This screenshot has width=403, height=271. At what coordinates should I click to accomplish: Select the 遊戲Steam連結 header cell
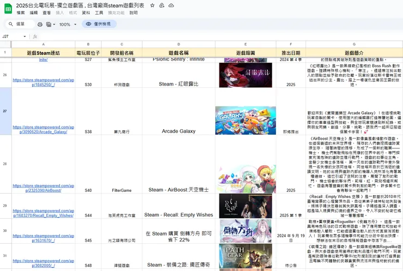(44, 53)
